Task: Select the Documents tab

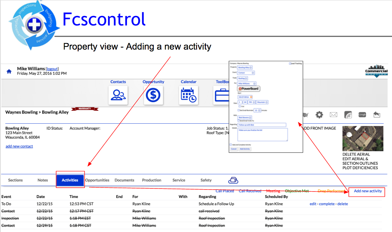Action: (124, 180)
